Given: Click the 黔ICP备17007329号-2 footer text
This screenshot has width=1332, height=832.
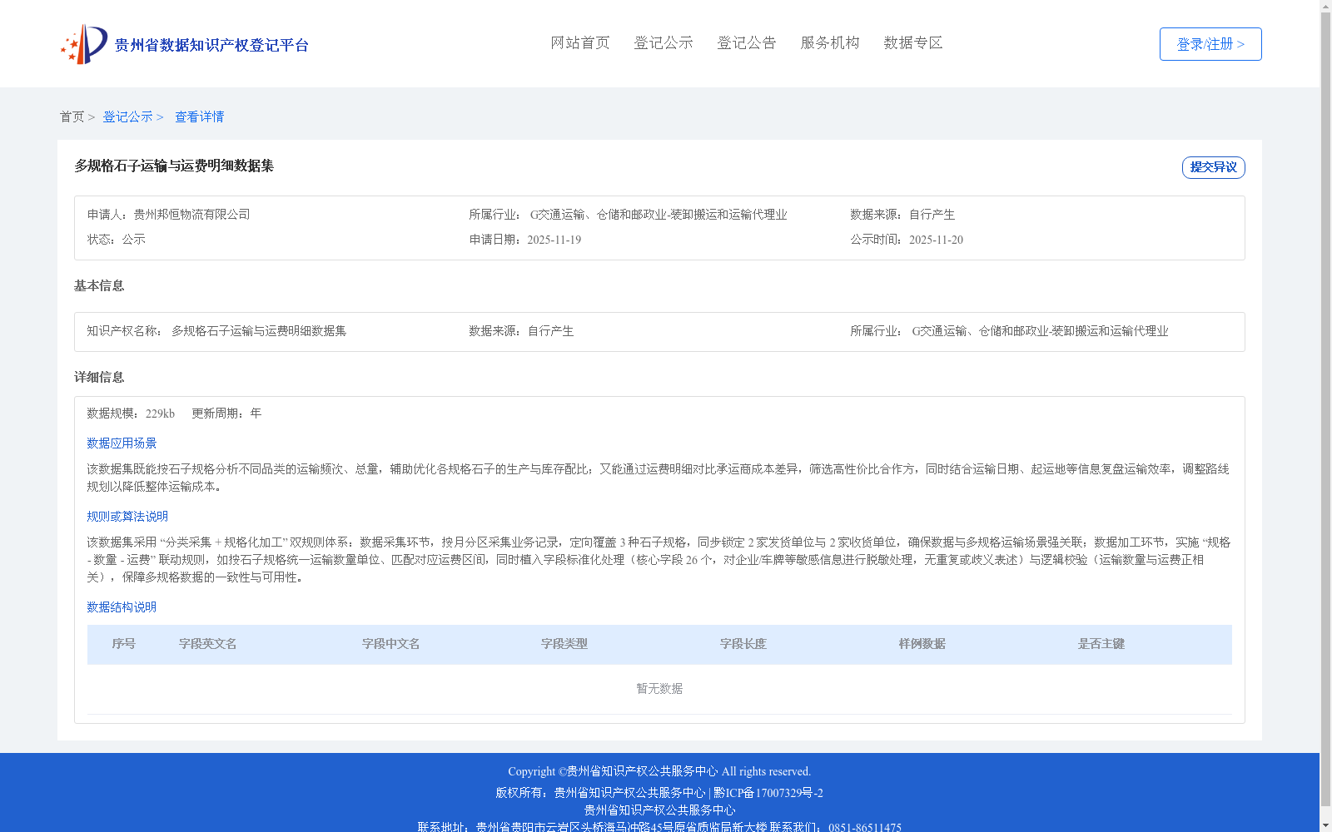Looking at the screenshot, I should (768, 793).
